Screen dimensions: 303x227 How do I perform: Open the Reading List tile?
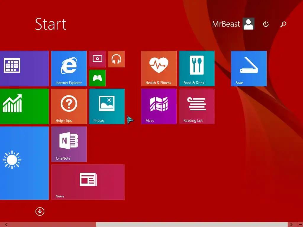pos(197,106)
